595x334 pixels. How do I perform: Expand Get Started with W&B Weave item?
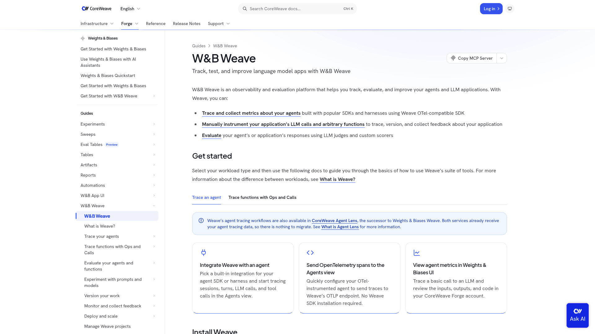tap(117, 96)
